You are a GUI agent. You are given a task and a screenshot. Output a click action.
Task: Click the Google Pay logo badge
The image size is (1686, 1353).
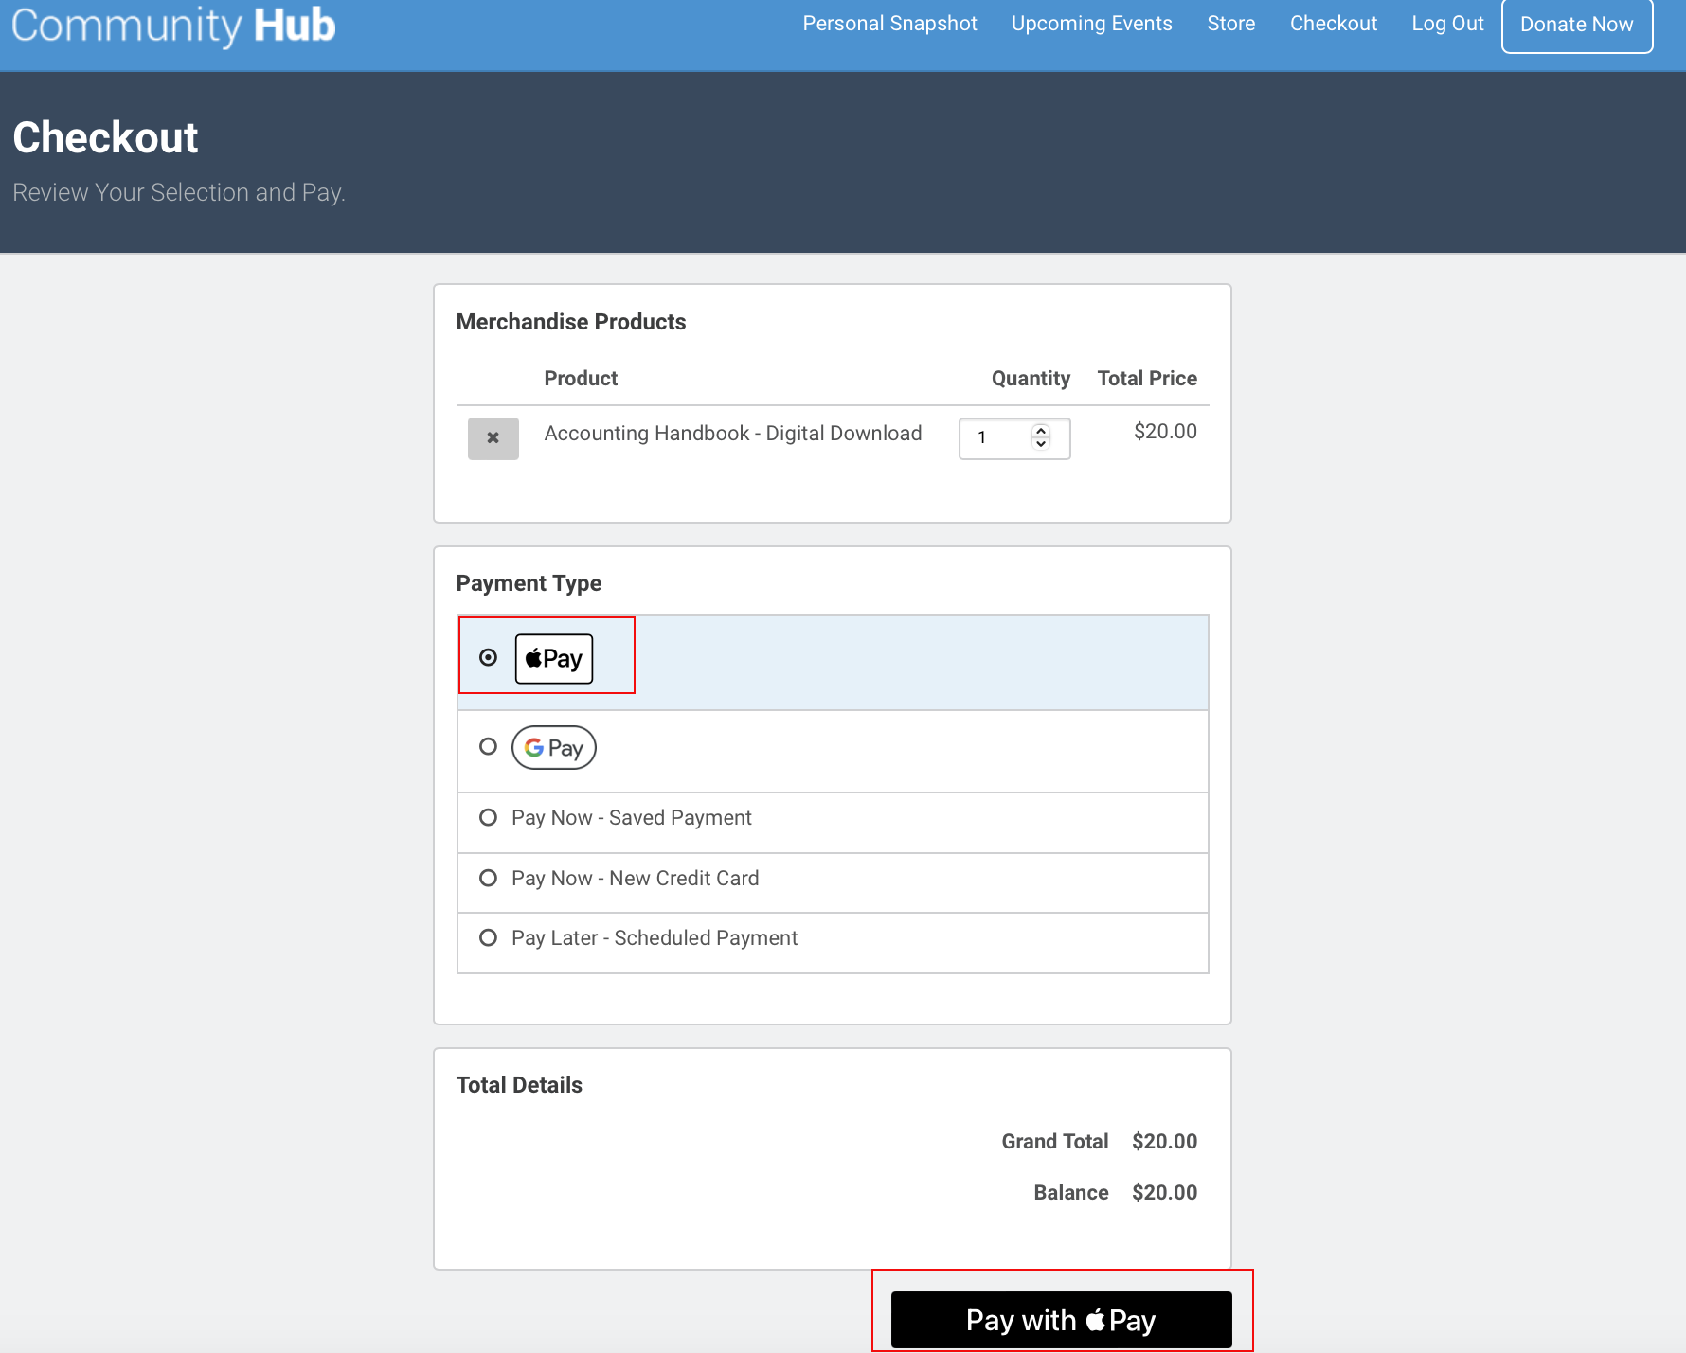[x=554, y=748]
